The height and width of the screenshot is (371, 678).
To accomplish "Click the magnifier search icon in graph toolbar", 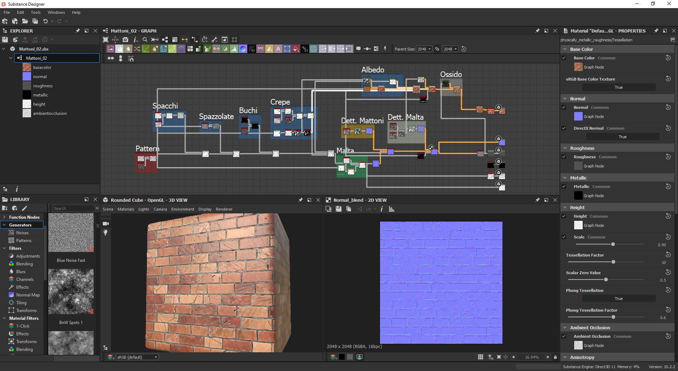I will tap(145, 40).
